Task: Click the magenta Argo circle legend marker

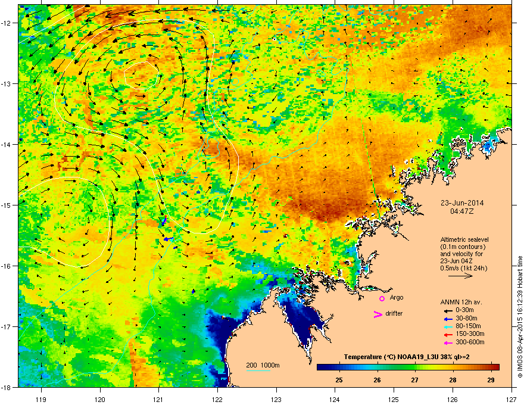Action: click(x=382, y=298)
